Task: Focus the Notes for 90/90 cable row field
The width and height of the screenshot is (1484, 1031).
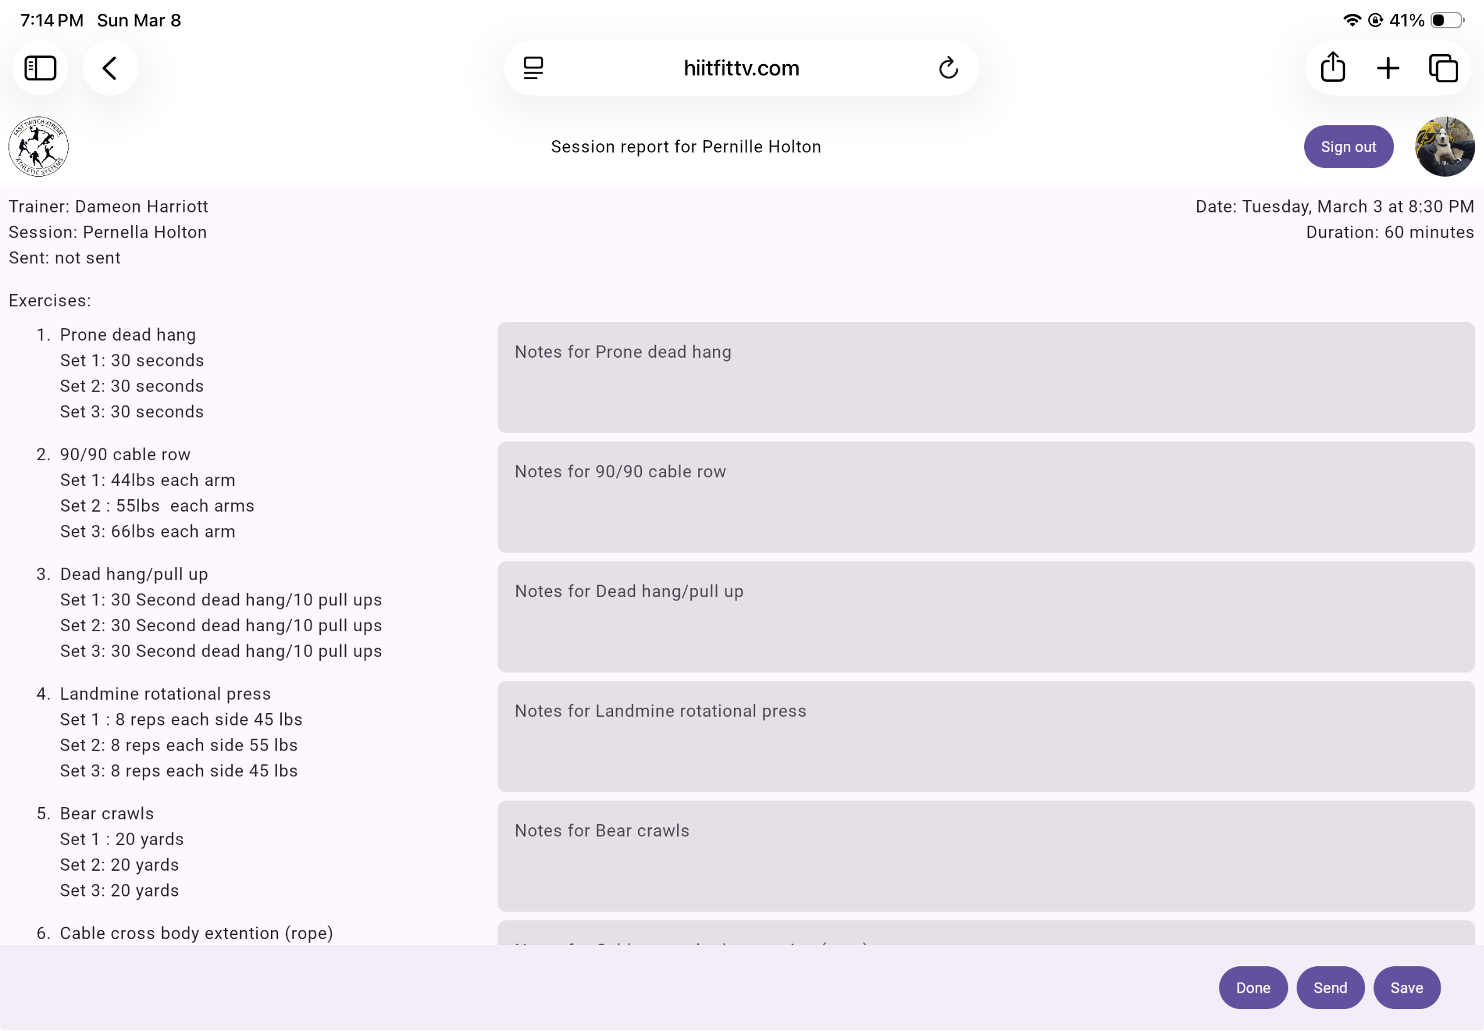Action: pyautogui.click(x=985, y=497)
